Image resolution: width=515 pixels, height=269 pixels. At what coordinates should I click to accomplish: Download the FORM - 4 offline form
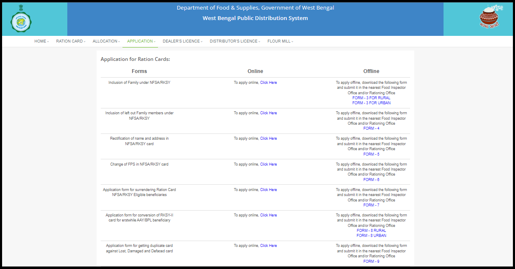pos(371,128)
